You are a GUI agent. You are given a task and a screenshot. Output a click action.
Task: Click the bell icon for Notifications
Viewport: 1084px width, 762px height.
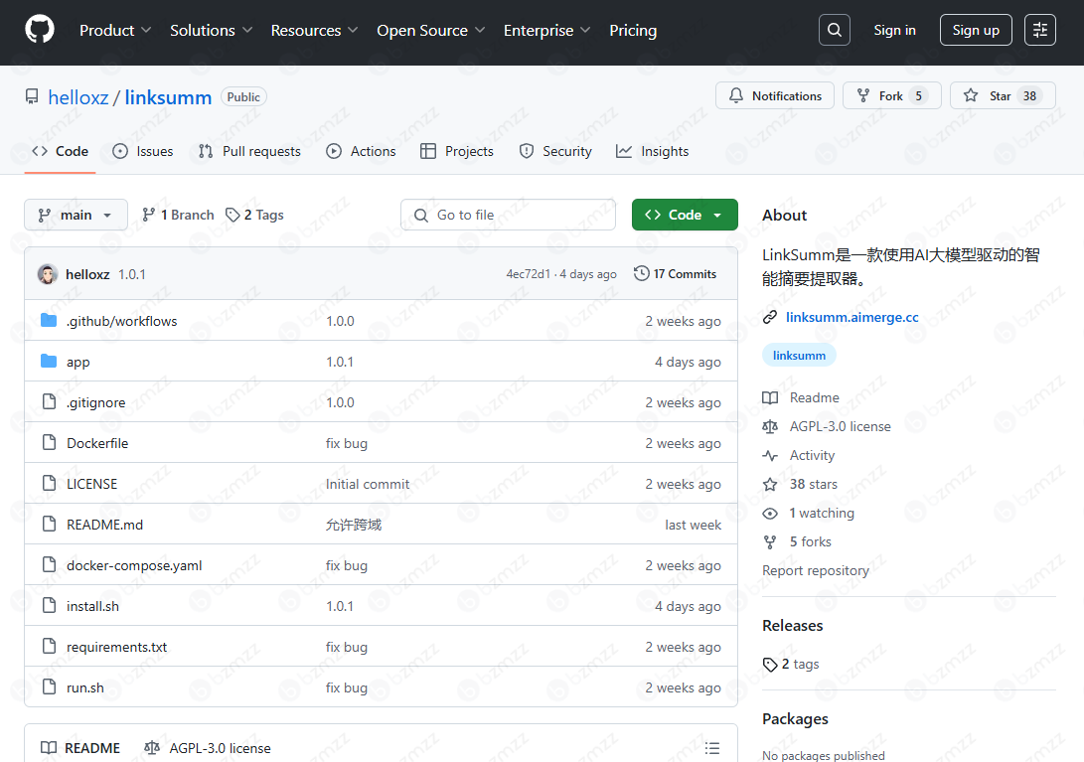[x=736, y=95]
